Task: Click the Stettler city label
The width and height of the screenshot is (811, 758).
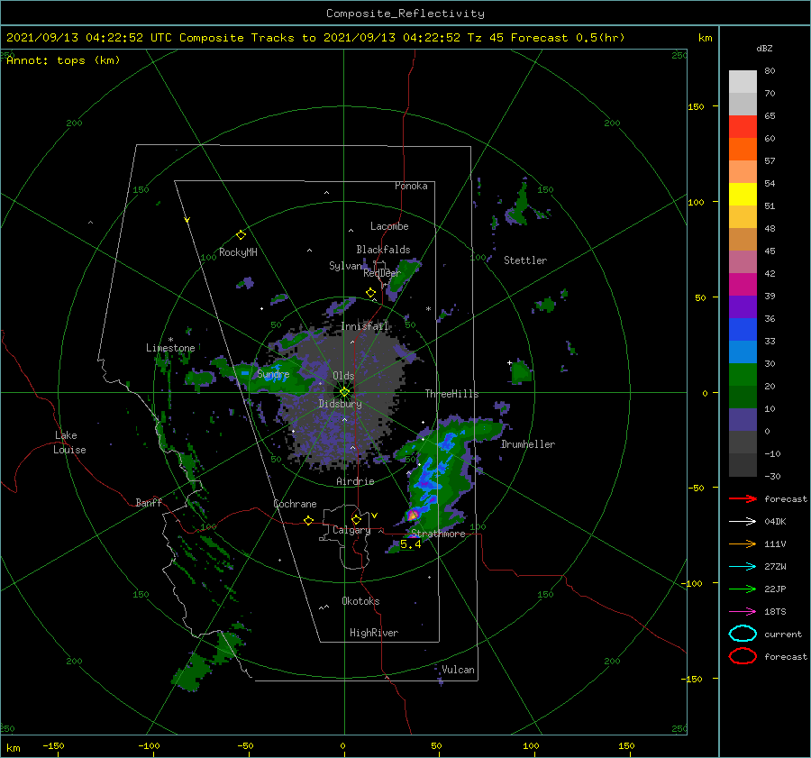Action: point(525,260)
